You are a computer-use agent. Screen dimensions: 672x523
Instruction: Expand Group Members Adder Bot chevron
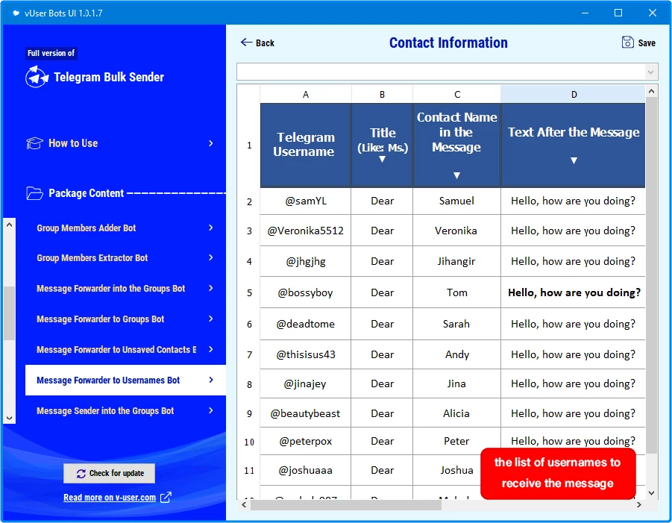tap(211, 228)
